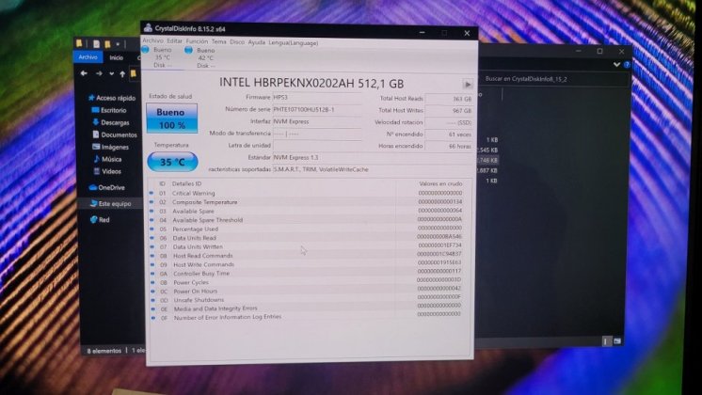The width and height of the screenshot is (702, 395).
Task: Open Escritorio in the navigation pane
Action: tap(109, 110)
